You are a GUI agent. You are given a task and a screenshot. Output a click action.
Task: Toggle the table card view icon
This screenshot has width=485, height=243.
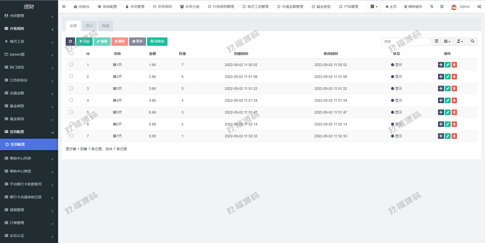click(436, 41)
